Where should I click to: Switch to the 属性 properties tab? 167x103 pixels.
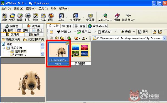[80, 26]
